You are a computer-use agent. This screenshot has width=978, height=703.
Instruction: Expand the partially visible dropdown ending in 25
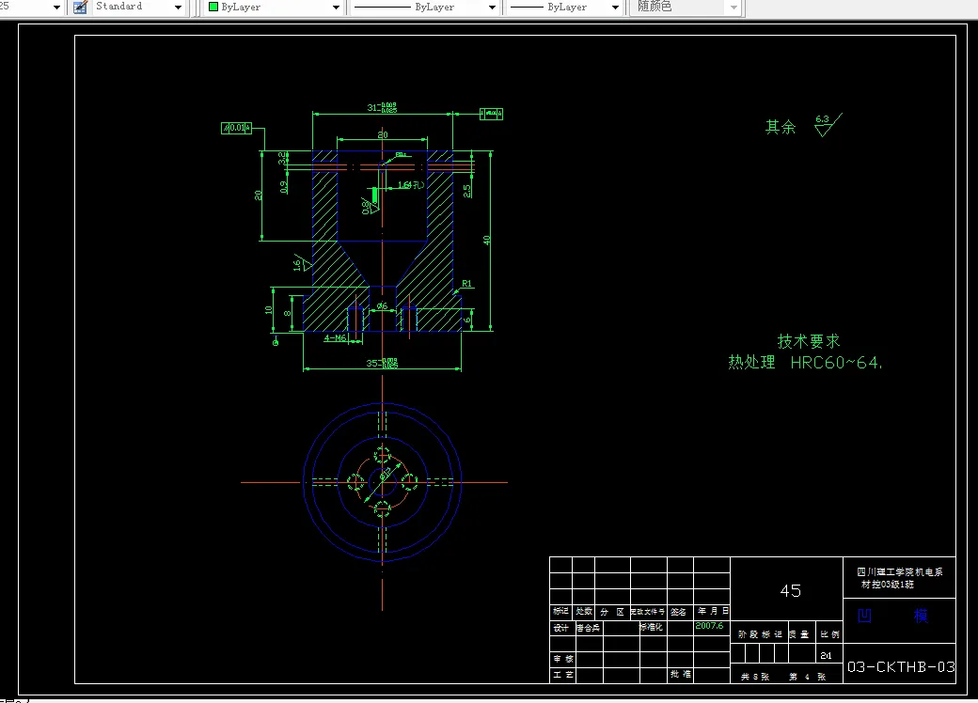click(57, 8)
